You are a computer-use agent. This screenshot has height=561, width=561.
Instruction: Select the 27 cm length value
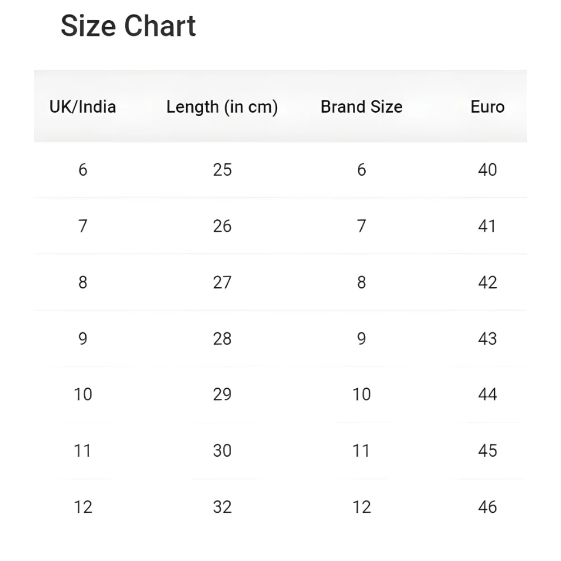pyautogui.click(x=222, y=282)
